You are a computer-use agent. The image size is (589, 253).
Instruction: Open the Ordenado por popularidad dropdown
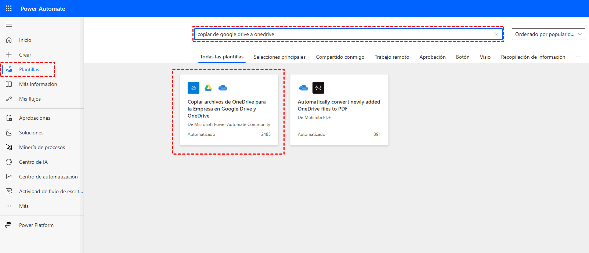pos(548,34)
